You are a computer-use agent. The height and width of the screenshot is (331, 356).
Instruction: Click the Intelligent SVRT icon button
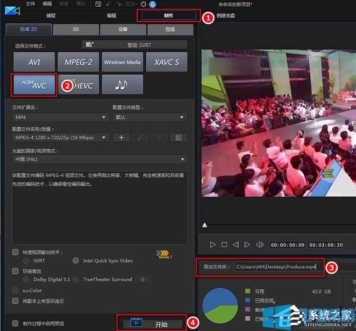[x=134, y=45]
